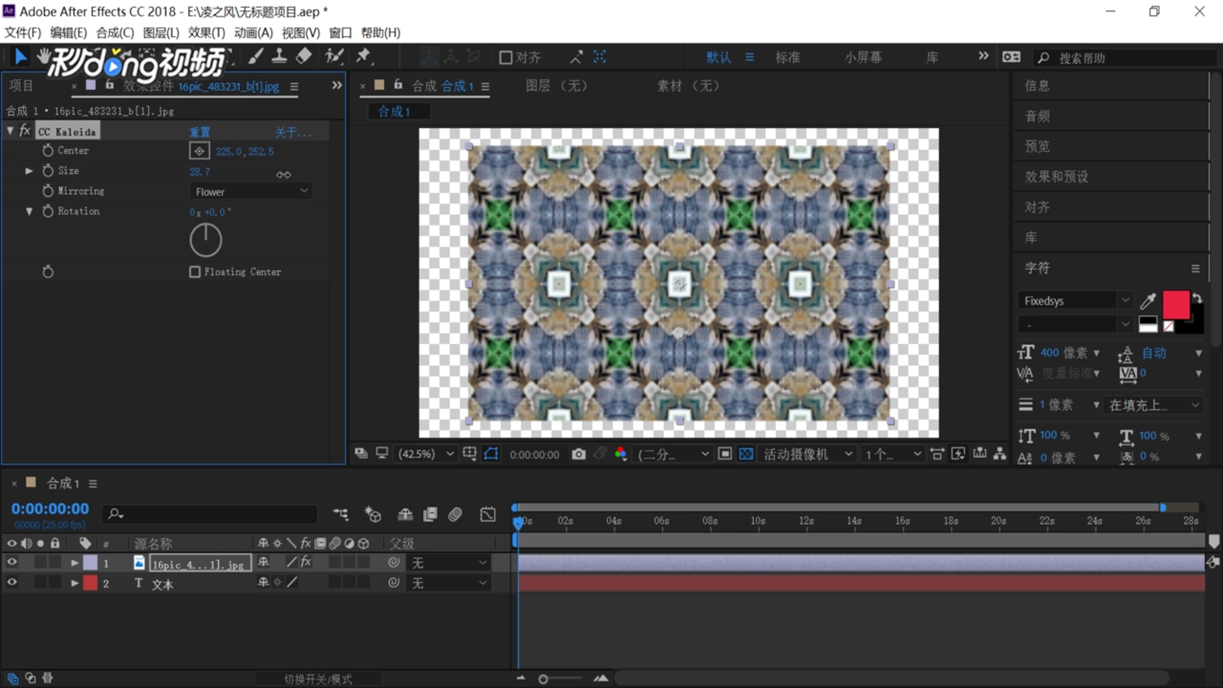
Task: Open the Mirroring Flower dropdown
Action: pyautogui.click(x=251, y=191)
